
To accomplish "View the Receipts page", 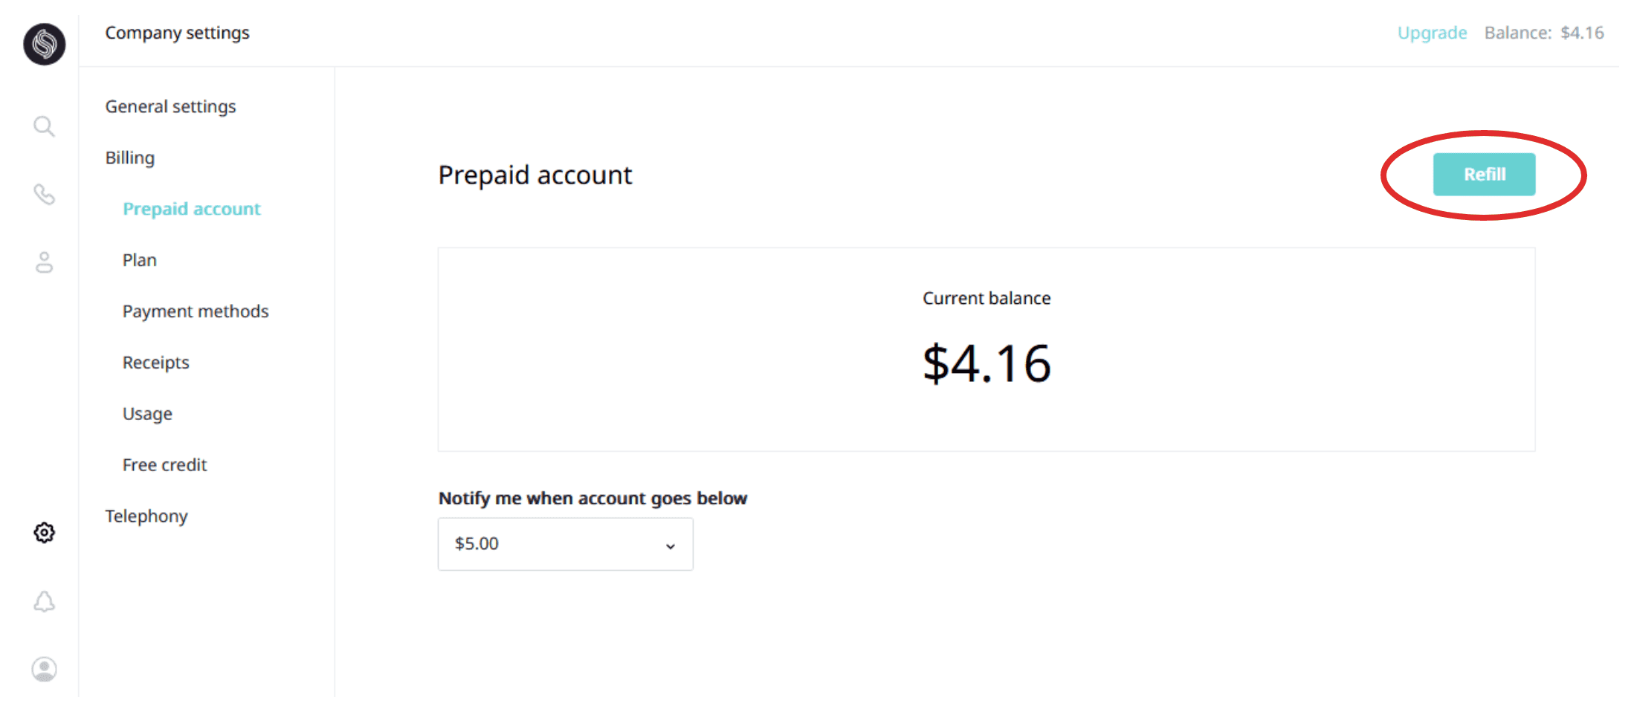I will coord(156,363).
